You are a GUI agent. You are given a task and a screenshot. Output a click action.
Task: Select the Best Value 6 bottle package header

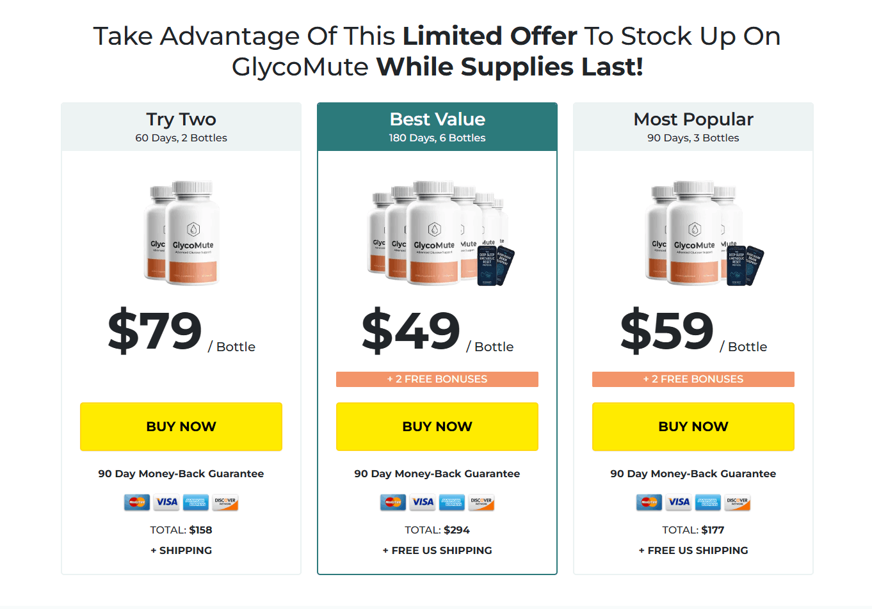(437, 126)
